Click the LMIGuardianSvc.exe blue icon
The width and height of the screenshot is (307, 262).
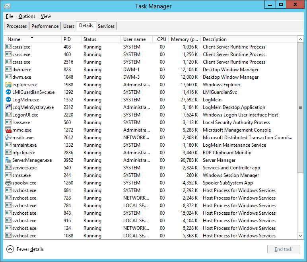click(x=8, y=92)
